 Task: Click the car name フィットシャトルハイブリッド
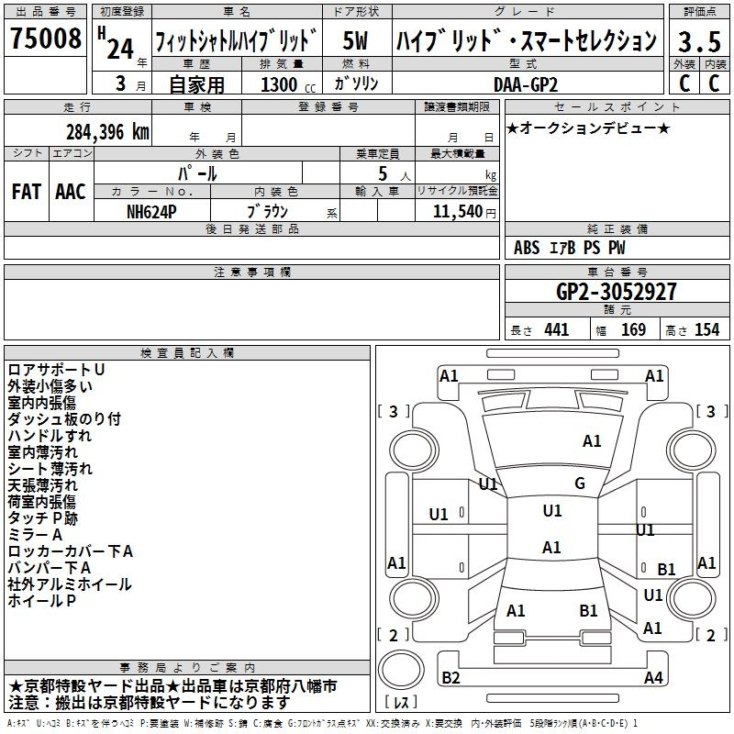[x=237, y=40]
